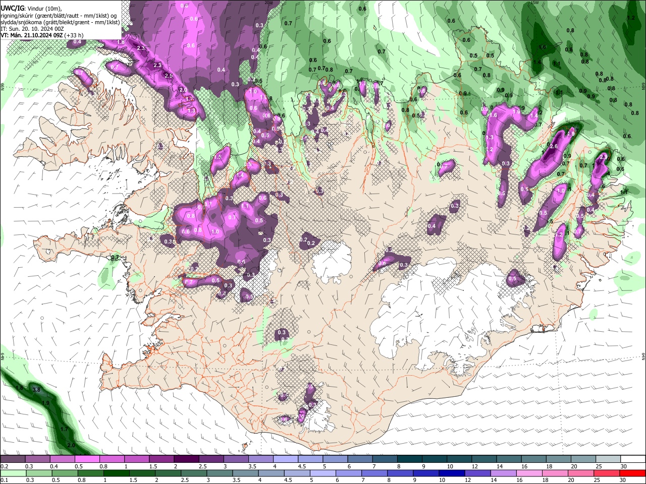Click the '15W' longitude label
This screenshot has height=484, width=646.
tap(534, 3)
